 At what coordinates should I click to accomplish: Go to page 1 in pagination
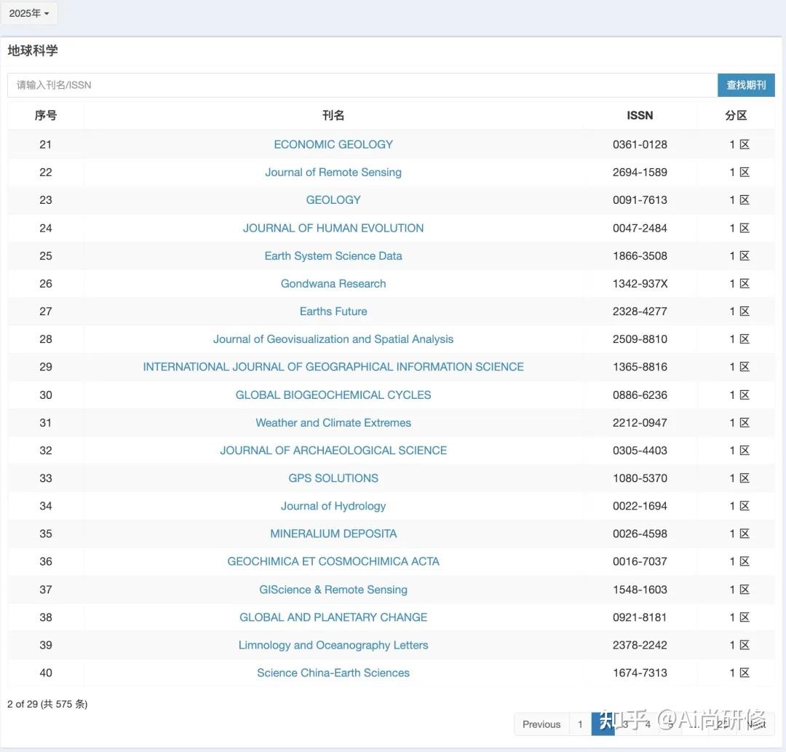(x=580, y=724)
